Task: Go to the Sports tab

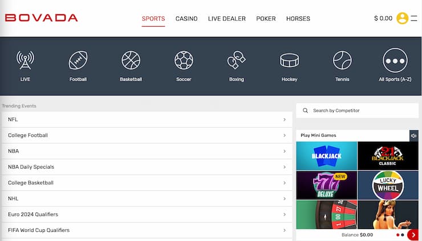Action: pyautogui.click(x=153, y=19)
